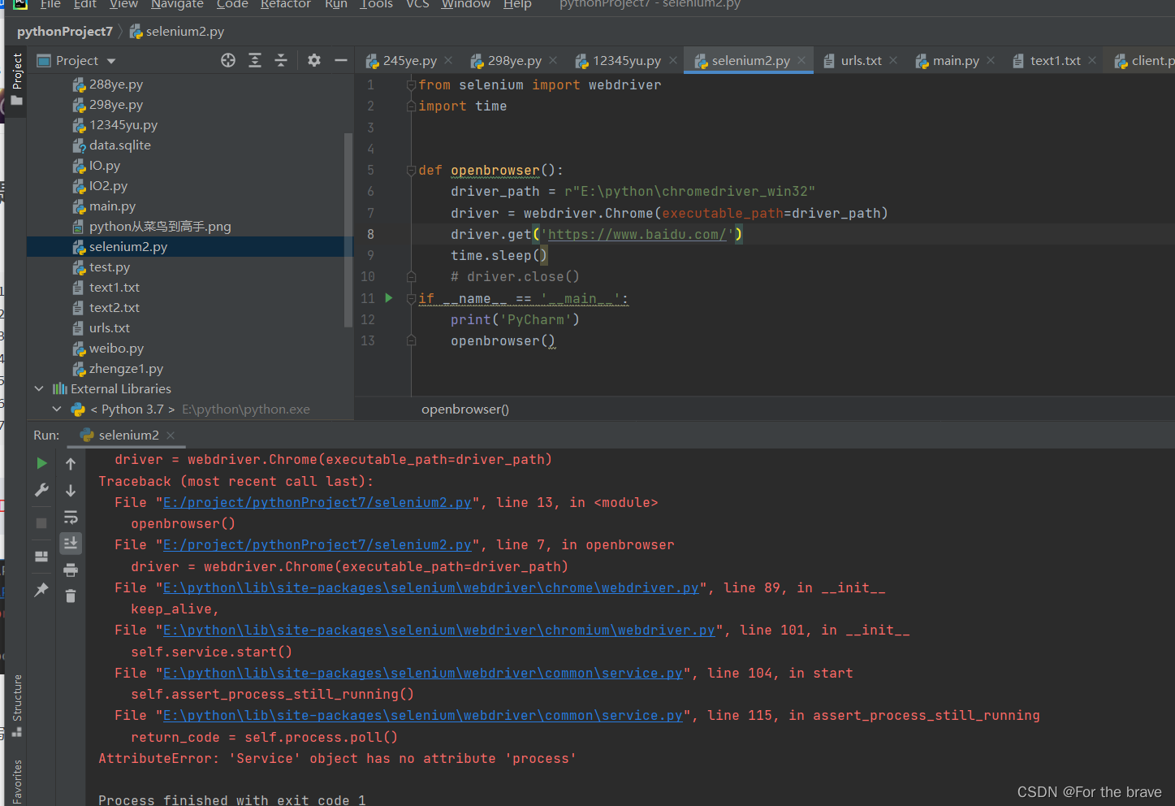The width and height of the screenshot is (1175, 806).
Task: Open run configuration wrench icon
Action: click(x=41, y=490)
